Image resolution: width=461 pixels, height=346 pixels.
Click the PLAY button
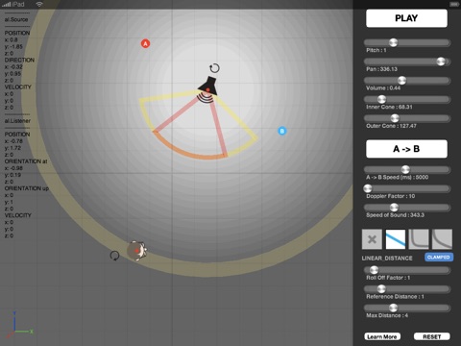[406, 18]
